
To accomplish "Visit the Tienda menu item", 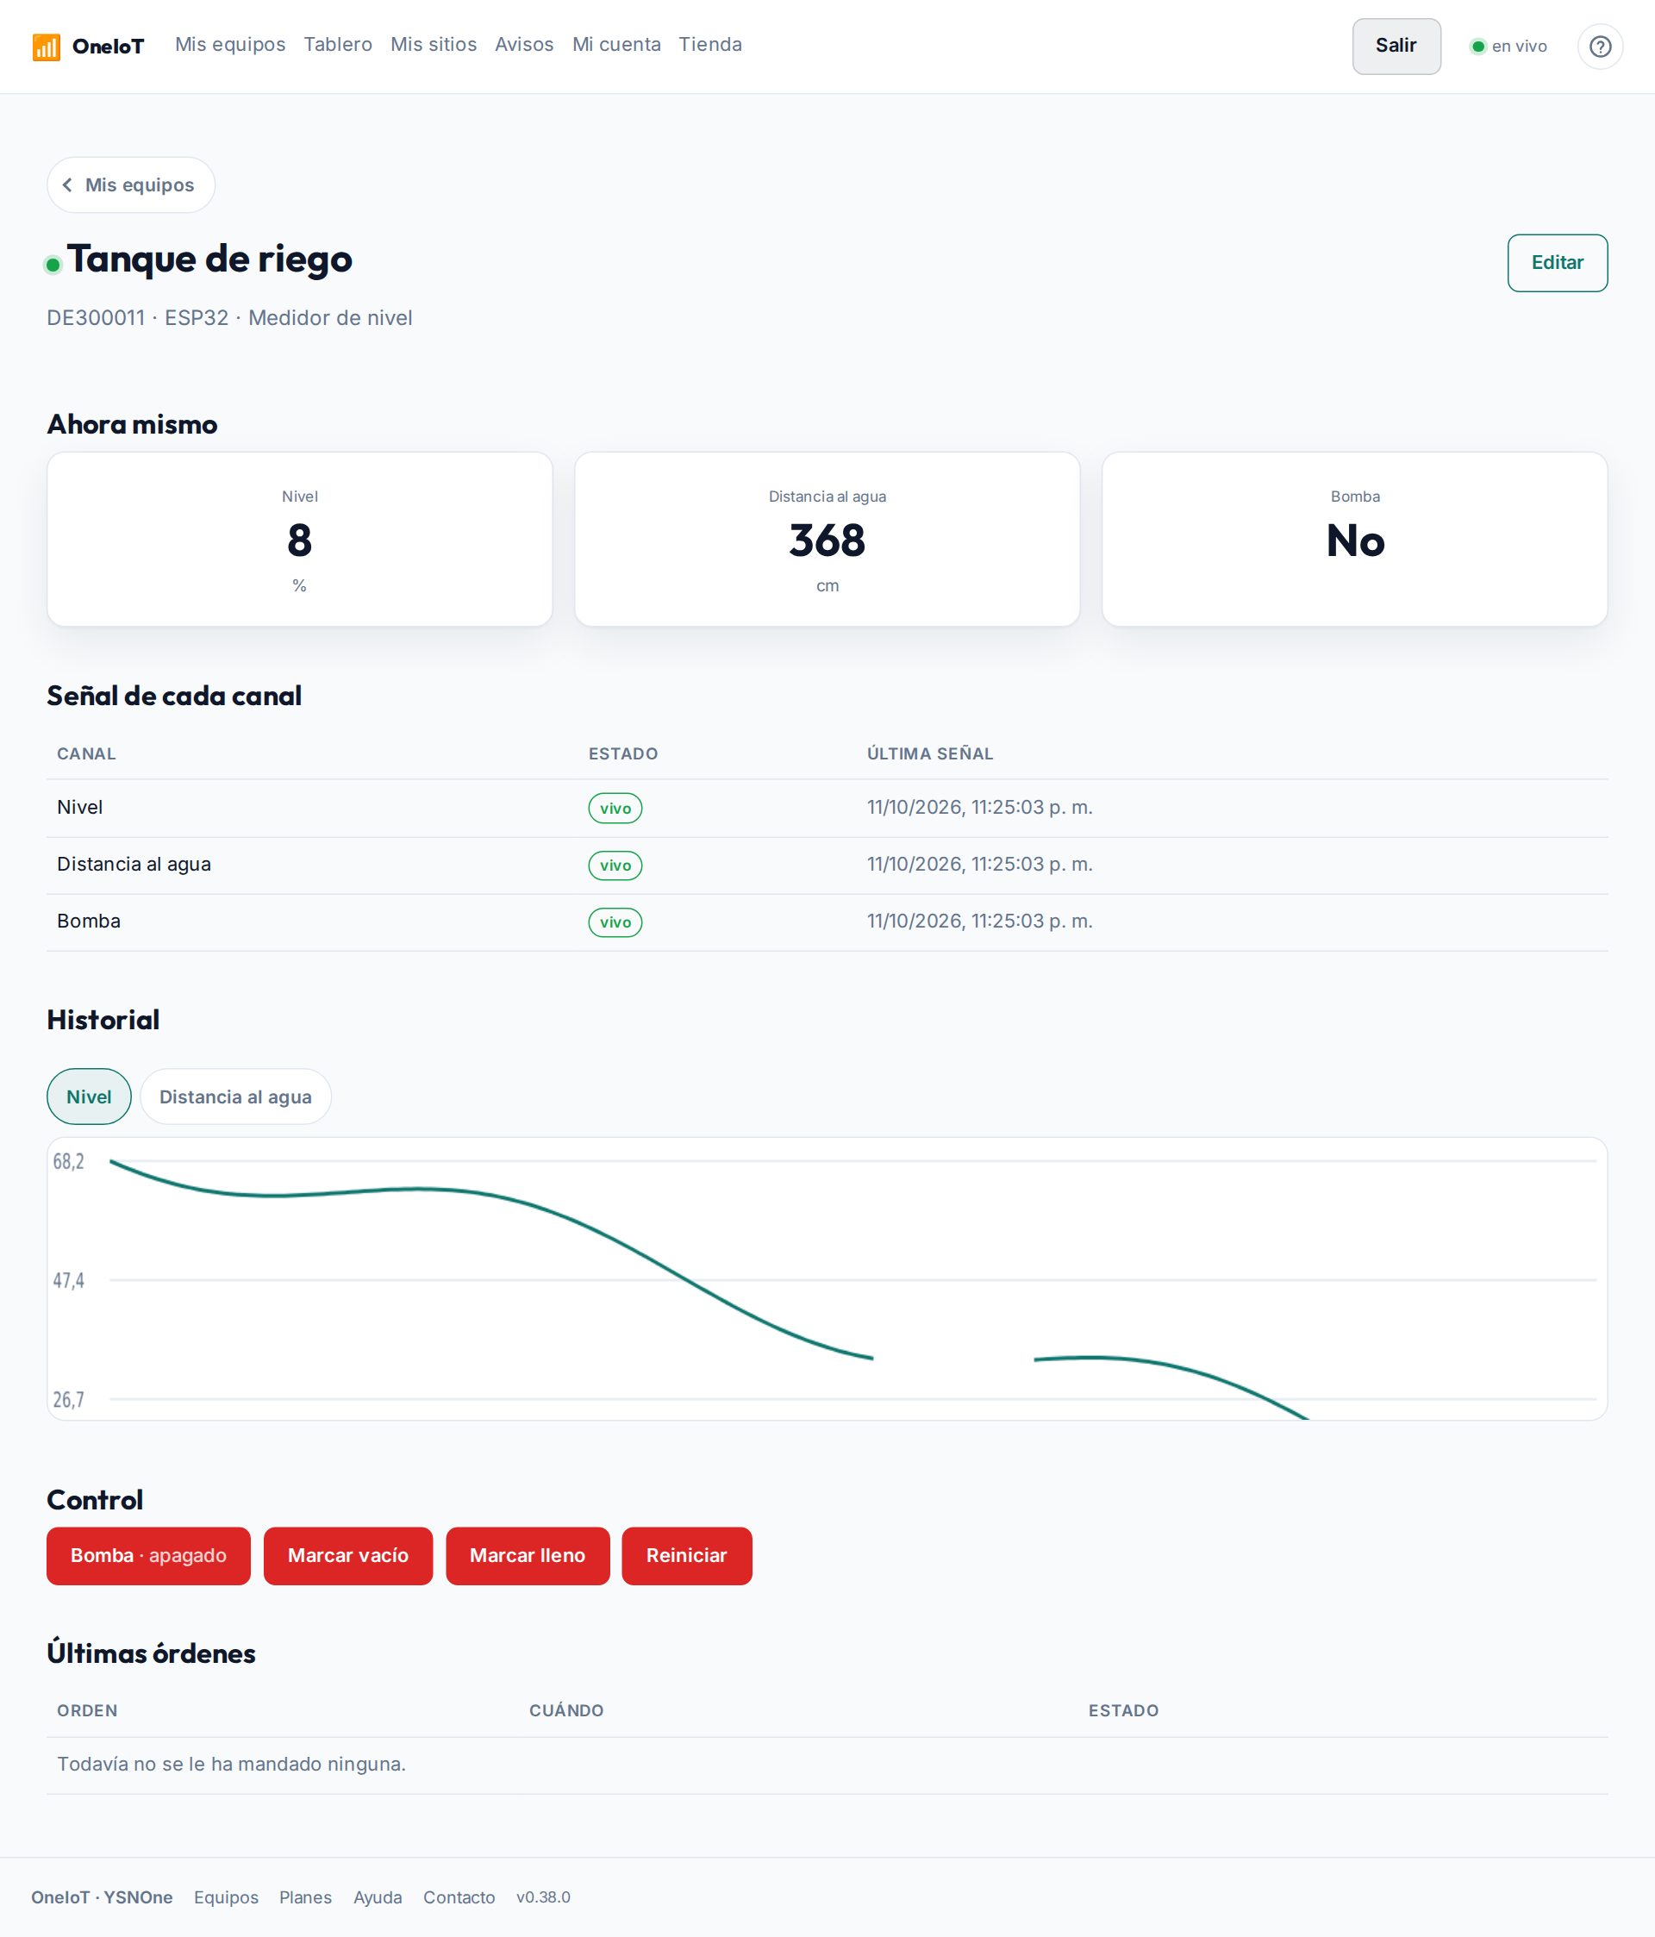I will click(709, 44).
